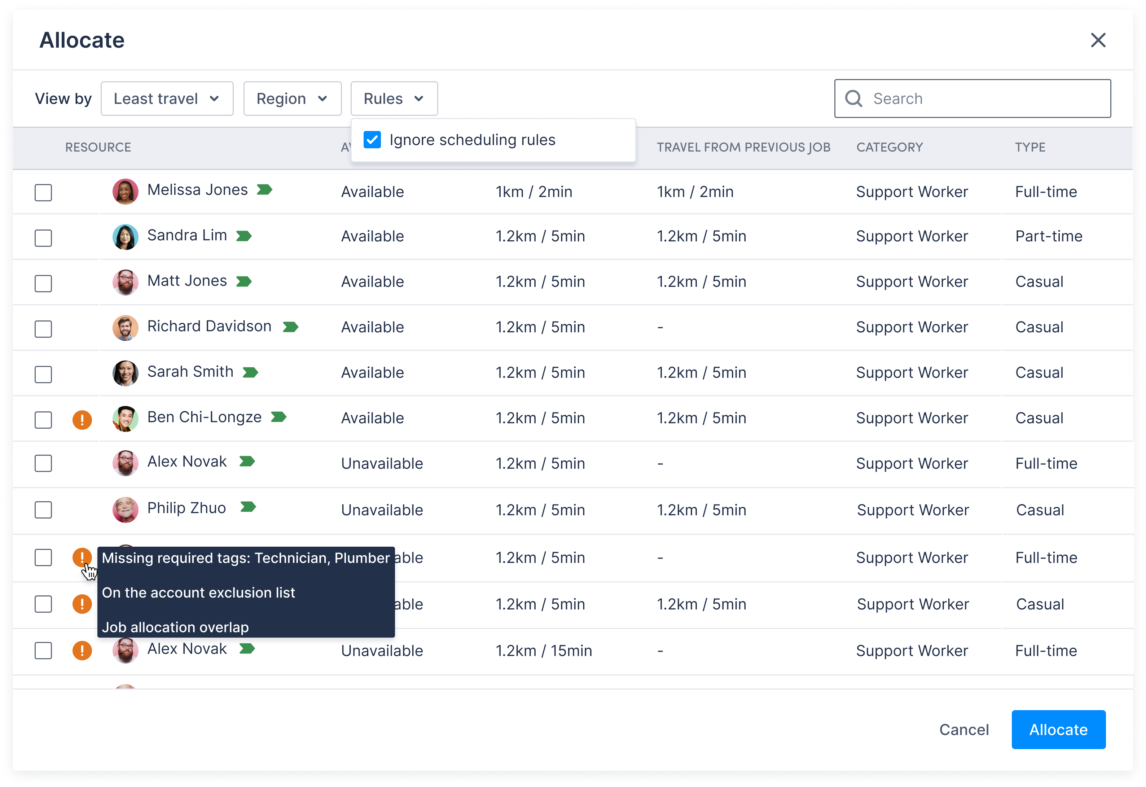Viewport: 1146px width, 787px height.
Task: Click Sandra Lim's avatar photo
Action: click(x=125, y=237)
